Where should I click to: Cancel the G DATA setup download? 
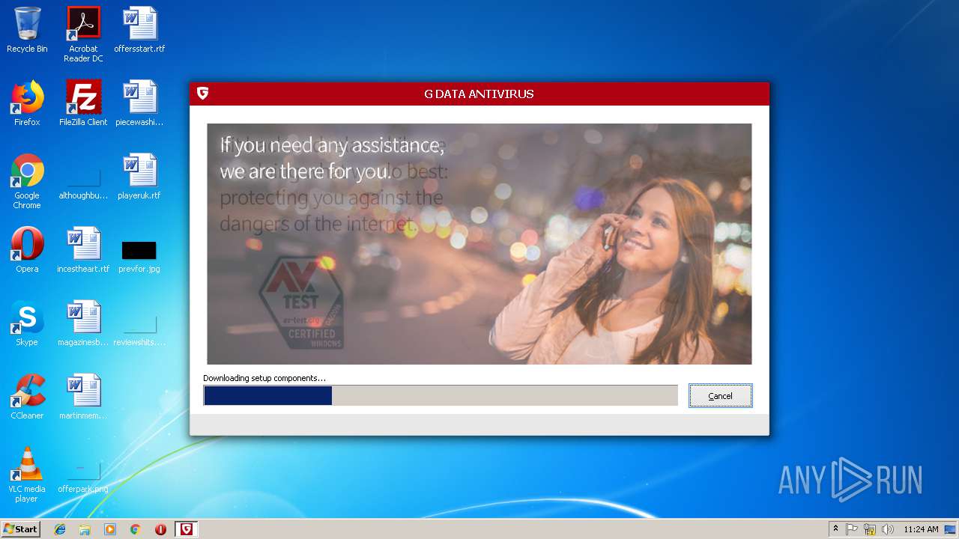(720, 396)
